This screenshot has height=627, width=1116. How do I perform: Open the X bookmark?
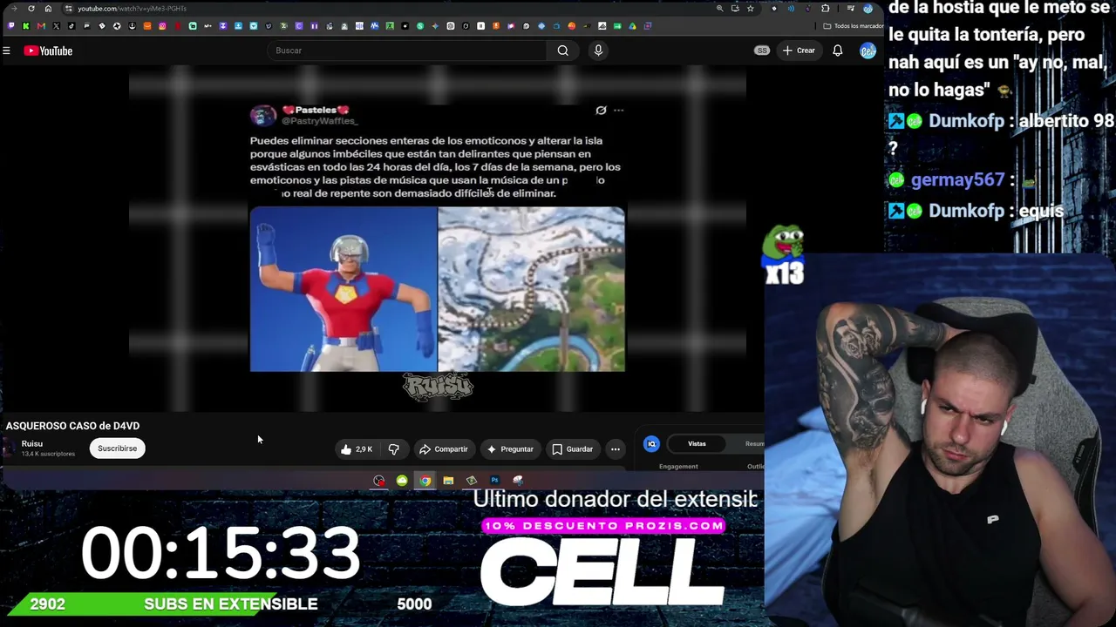coord(57,26)
